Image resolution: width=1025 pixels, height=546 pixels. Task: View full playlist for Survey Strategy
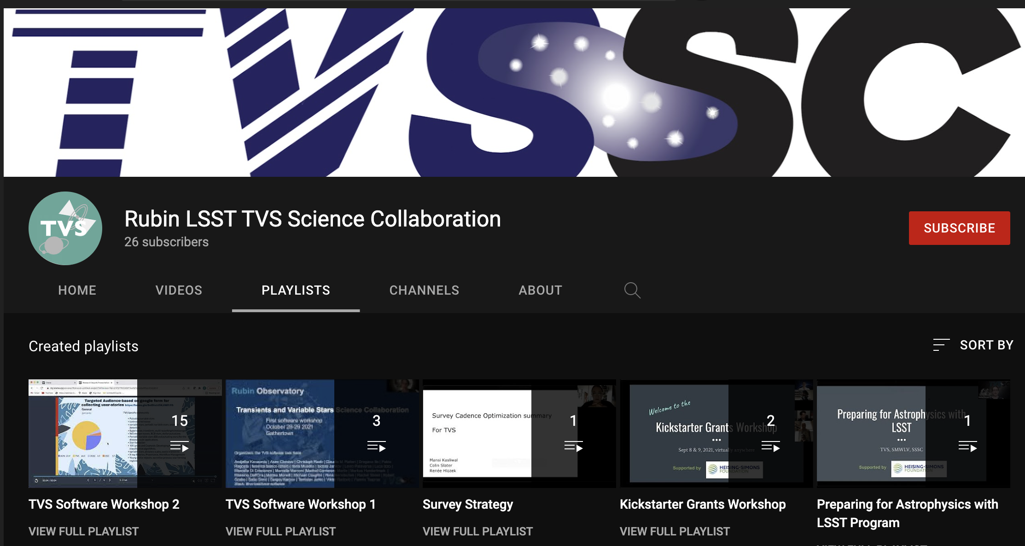click(478, 531)
